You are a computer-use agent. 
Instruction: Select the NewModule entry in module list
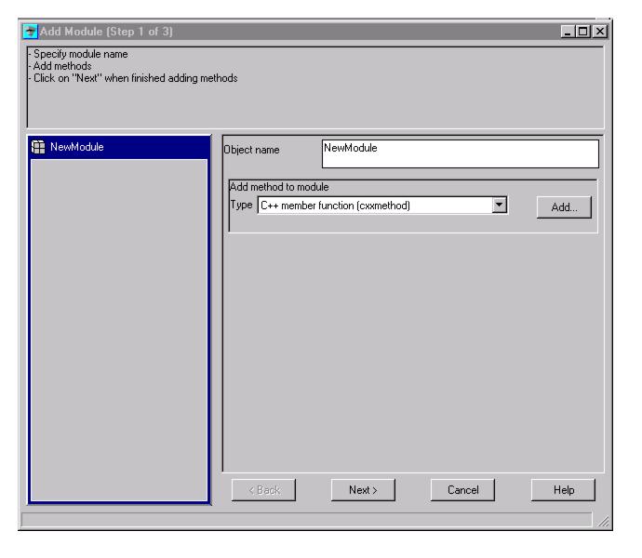click(79, 147)
